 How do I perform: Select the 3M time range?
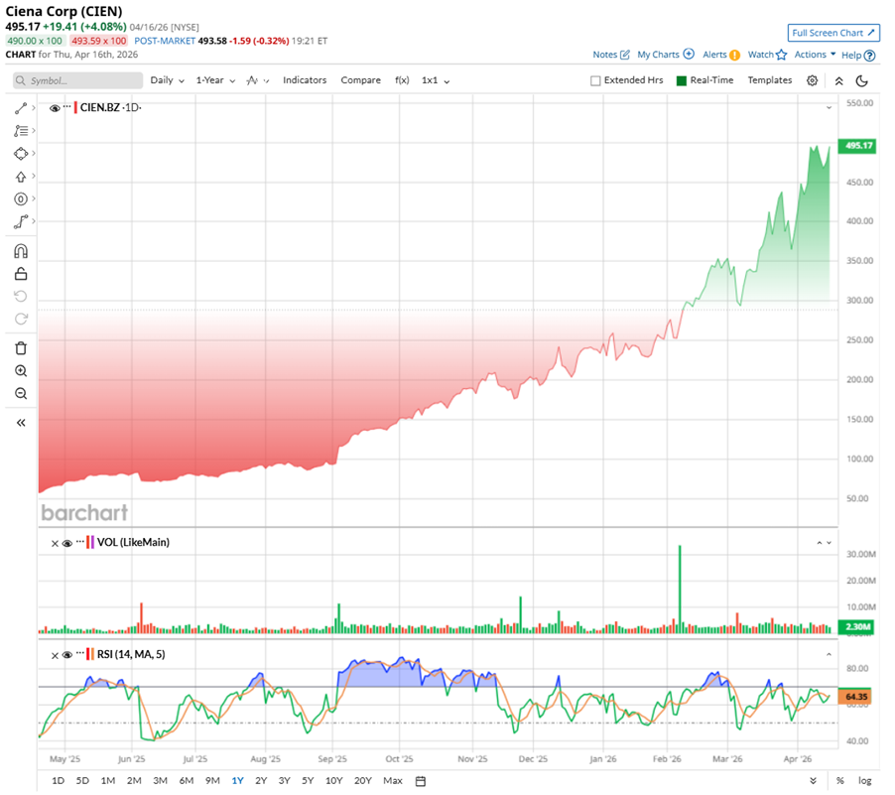(160, 781)
